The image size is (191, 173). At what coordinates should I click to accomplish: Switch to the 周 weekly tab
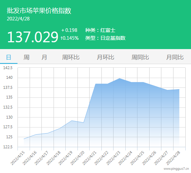point(26,57)
